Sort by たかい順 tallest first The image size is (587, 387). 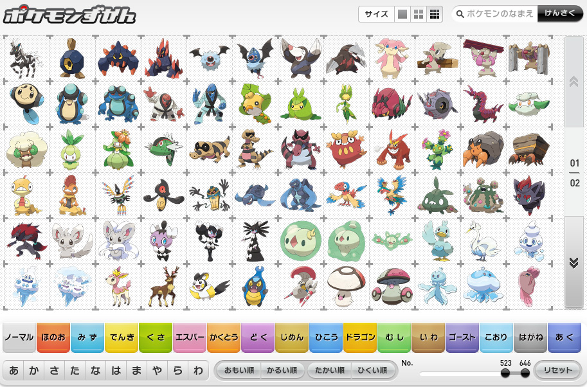tap(329, 370)
